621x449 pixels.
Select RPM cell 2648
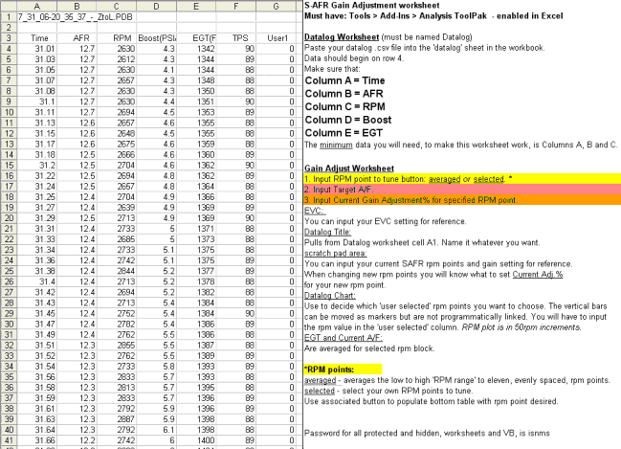117,133
